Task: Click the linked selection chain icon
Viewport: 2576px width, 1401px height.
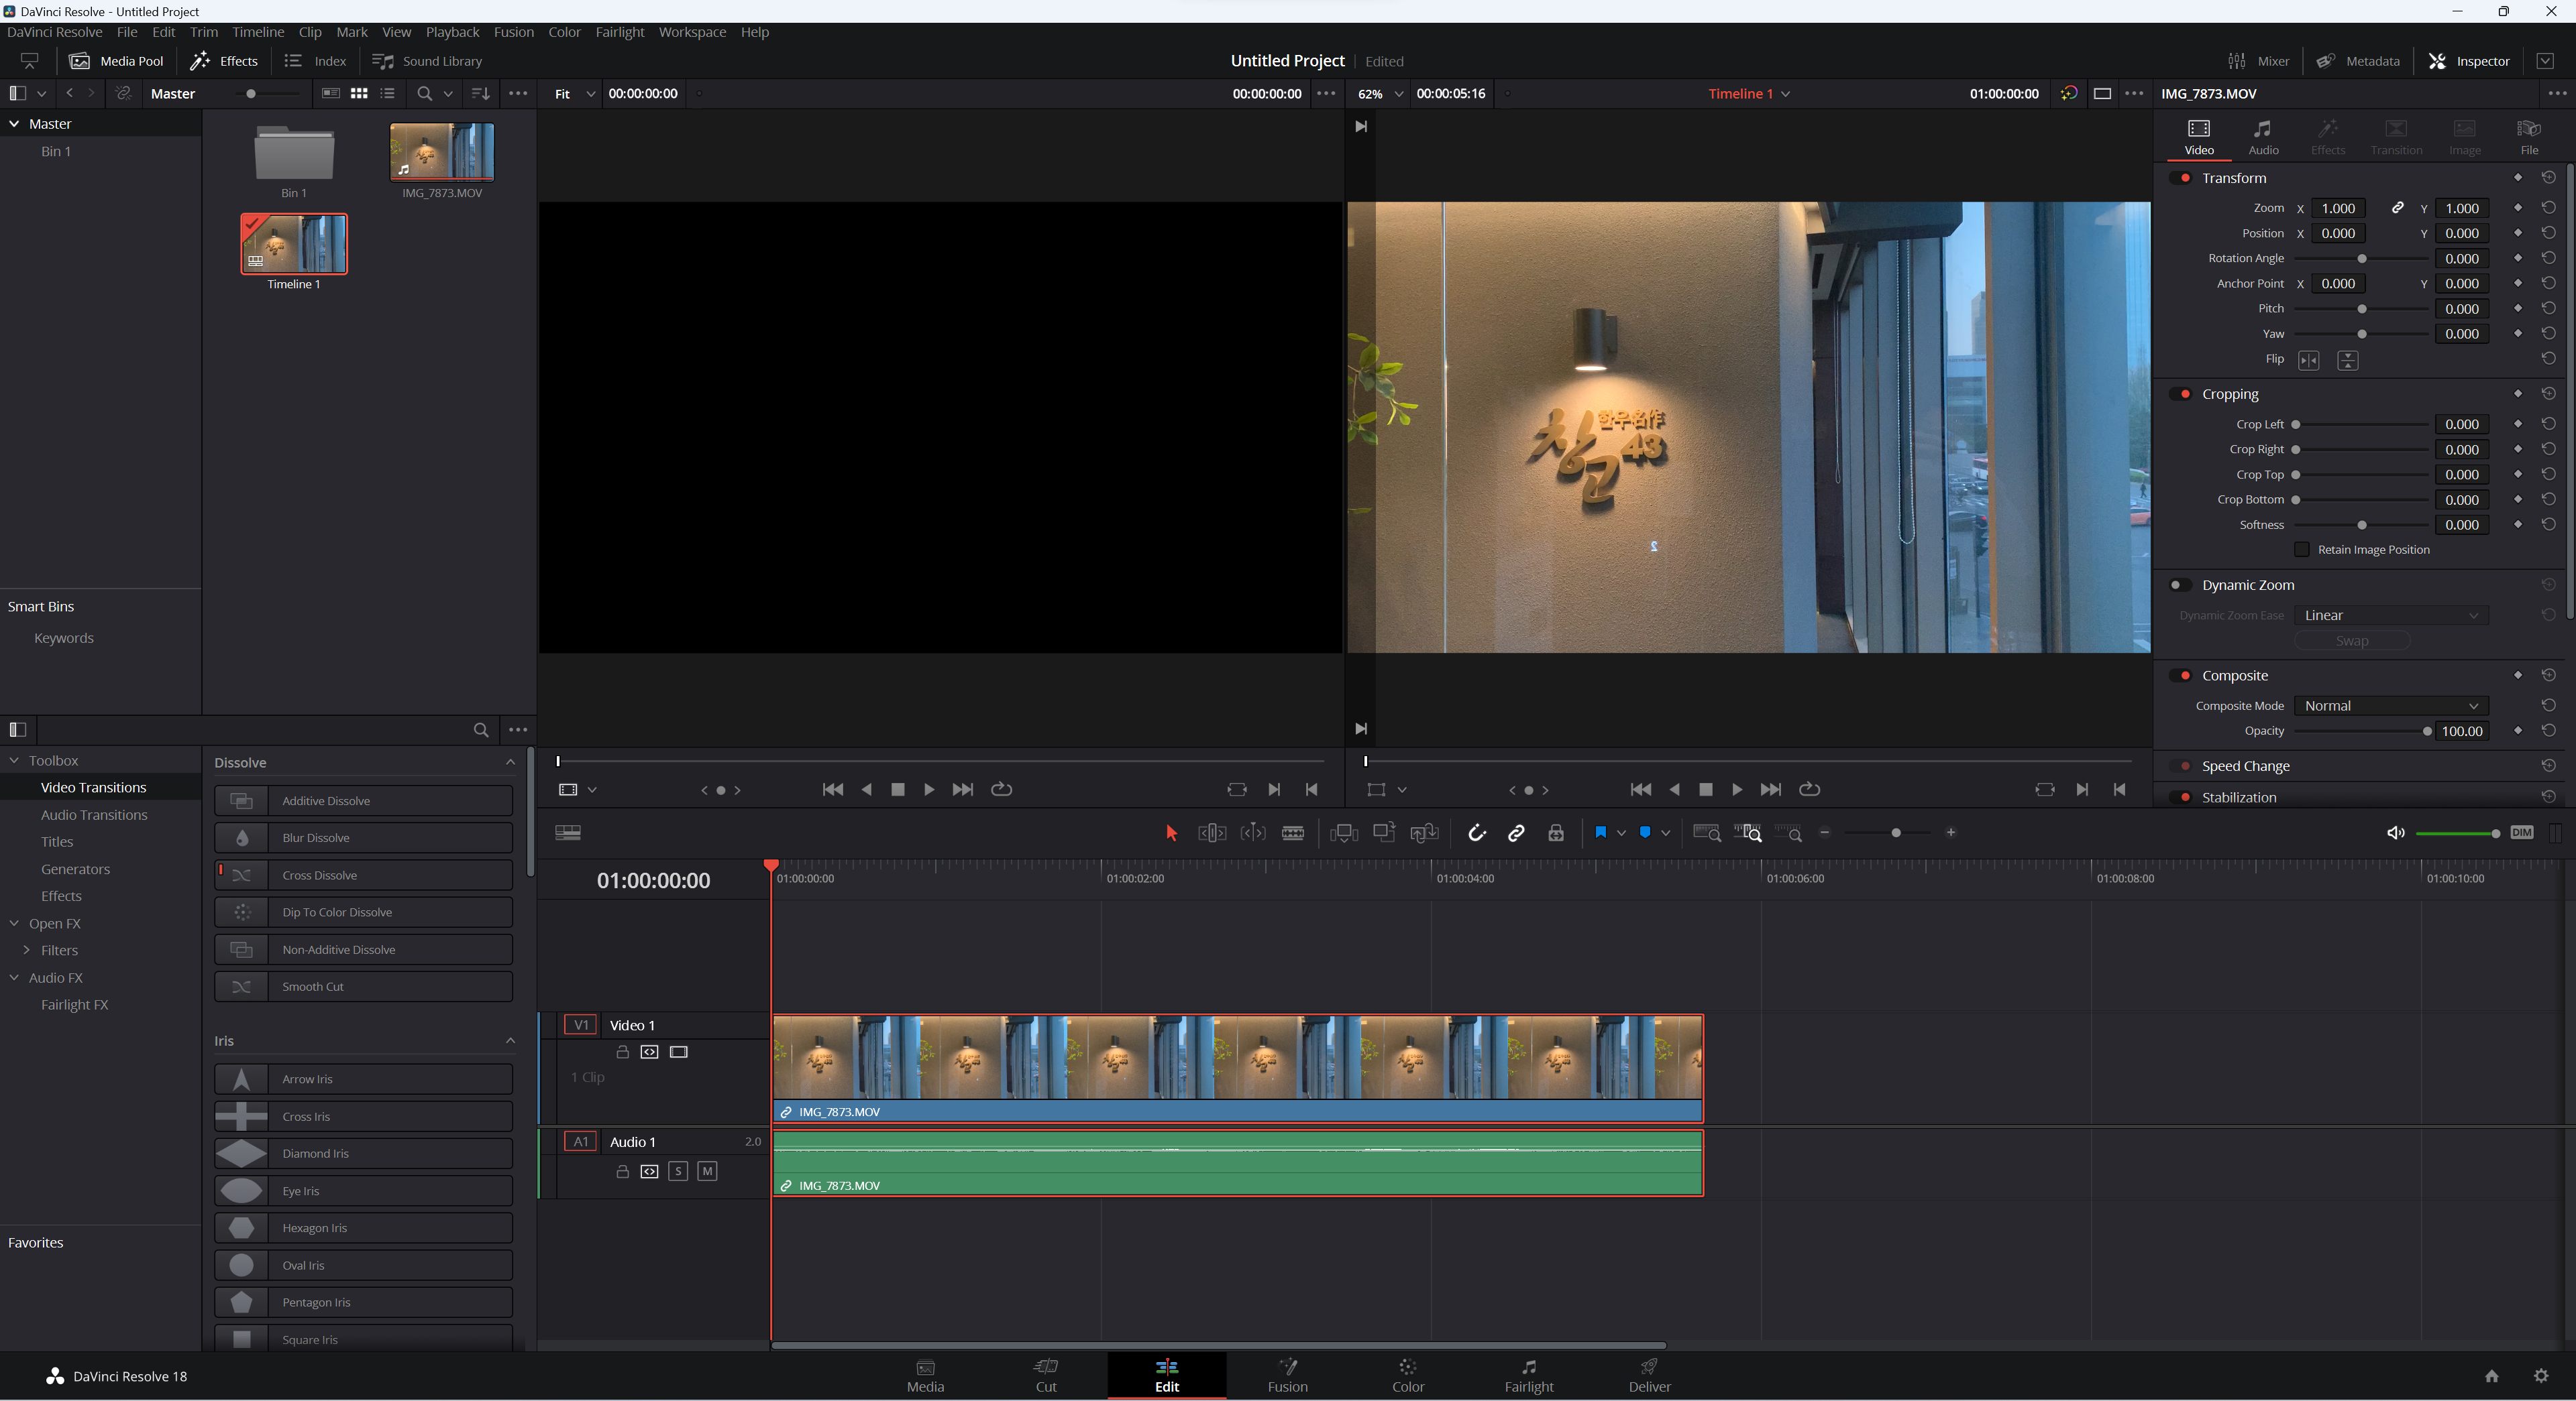Action: point(1516,833)
